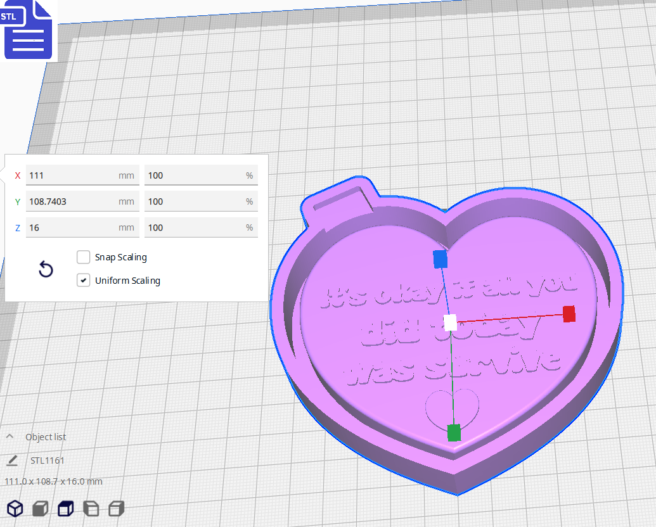
Task: Click the blue Y-axis scale handle on model
Action: pos(439,259)
